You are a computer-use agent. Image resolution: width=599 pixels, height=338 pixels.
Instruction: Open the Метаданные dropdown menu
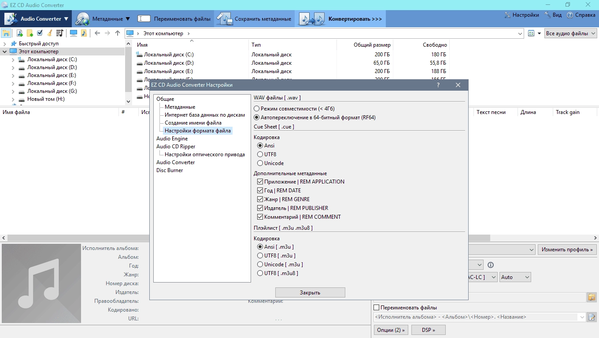[103, 19]
